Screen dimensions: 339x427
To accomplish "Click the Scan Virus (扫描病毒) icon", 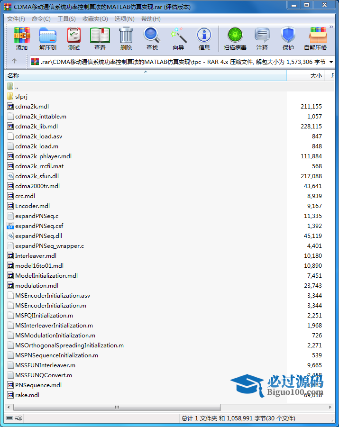I will click(235, 36).
